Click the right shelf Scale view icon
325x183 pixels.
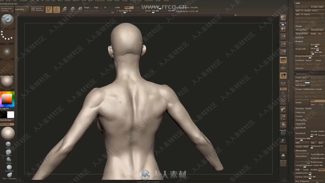(x=283, y=117)
